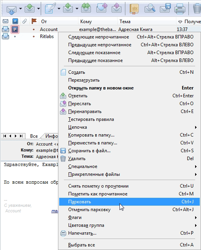Toggle the flag dot on the Account message
Screen dimensions: 201x250
click(34, 29)
